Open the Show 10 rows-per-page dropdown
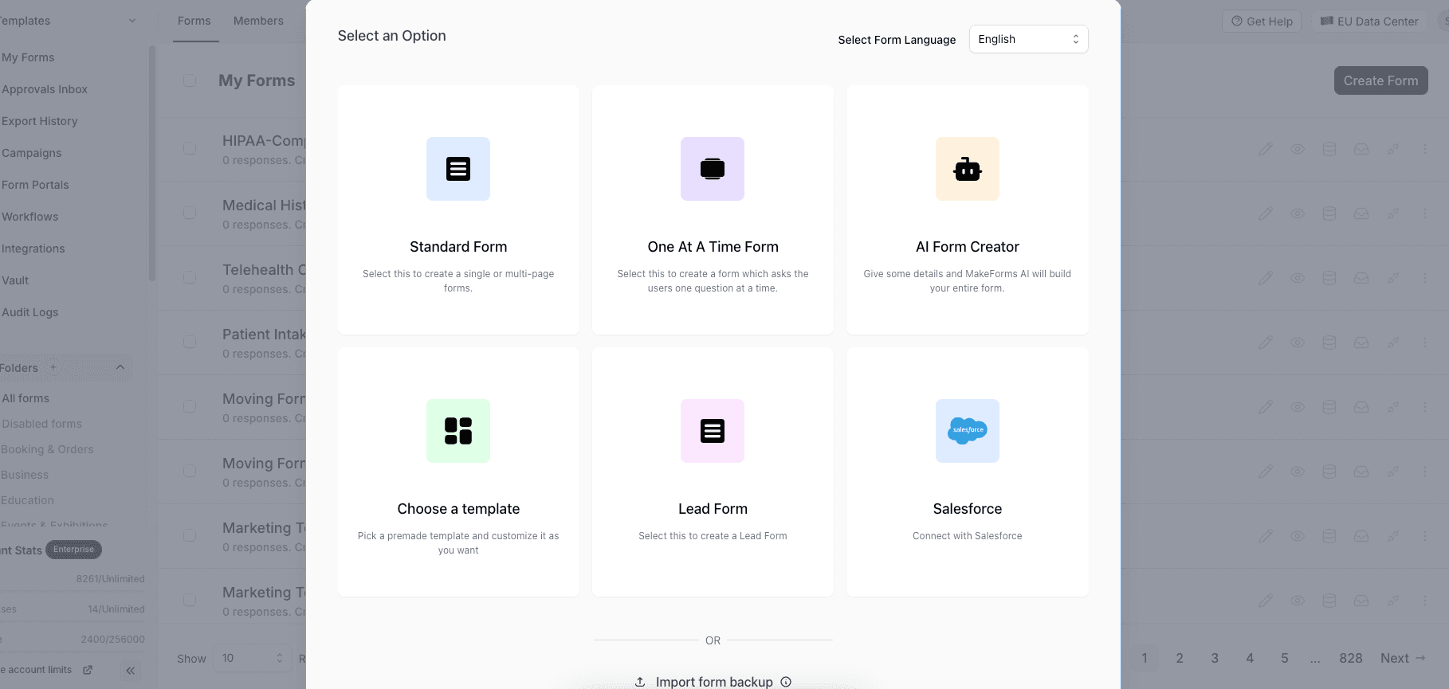The width and height of the screenshot is (1449, 689). pos(252,658)
